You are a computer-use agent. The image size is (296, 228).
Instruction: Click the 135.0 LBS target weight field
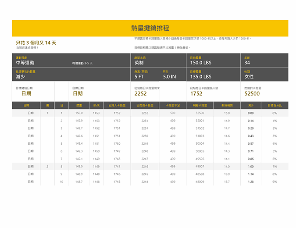tap(201, 77)
